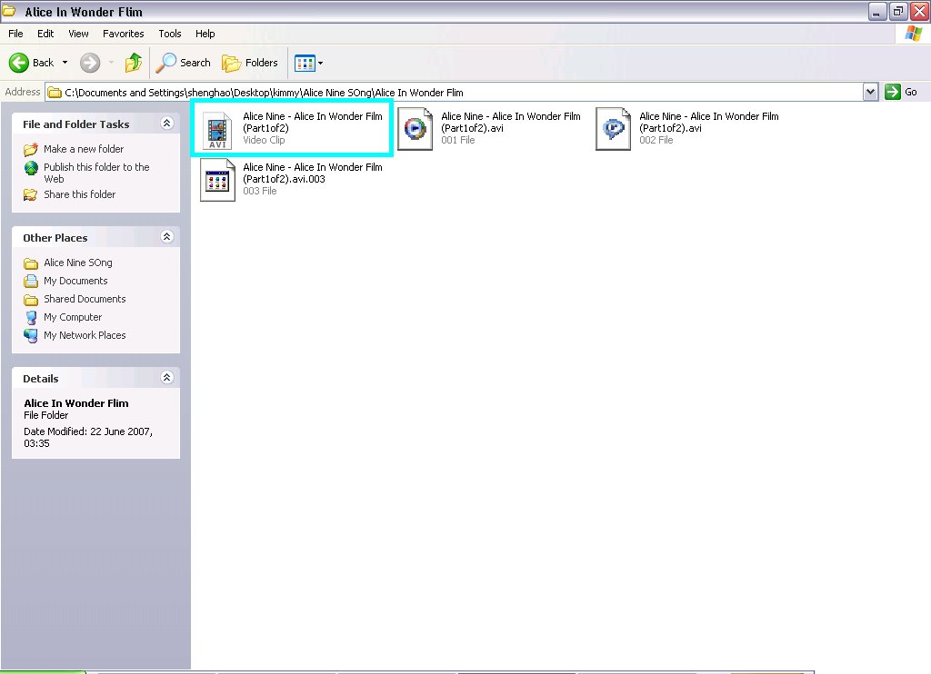Select the AVI Video Clip file icon

click(217, 129)
